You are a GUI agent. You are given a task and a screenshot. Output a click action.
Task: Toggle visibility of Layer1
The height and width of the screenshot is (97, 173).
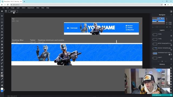point(171,59)
